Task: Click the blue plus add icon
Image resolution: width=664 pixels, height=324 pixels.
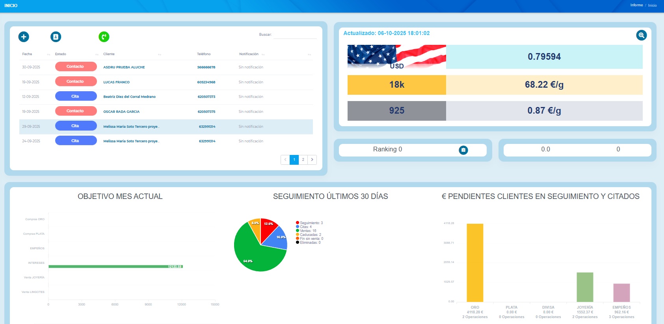Action: pos(24,37)
